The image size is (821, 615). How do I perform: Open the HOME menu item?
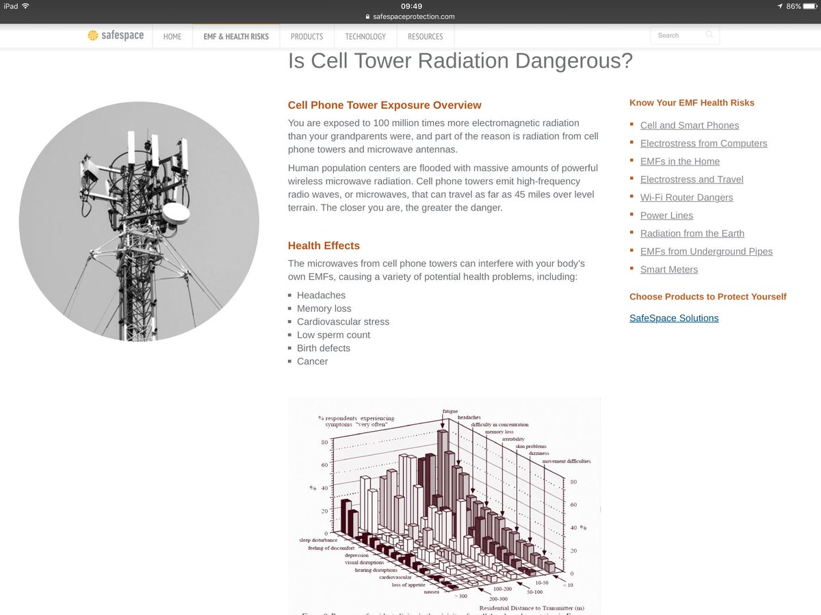point(172,36)
